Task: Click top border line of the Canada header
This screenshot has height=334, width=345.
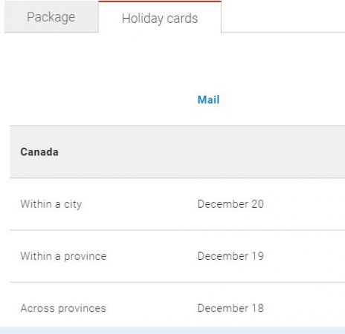Action: 178,126
